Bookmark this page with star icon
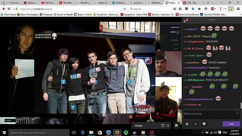The image size is (242, 136). click(x=175, y=9)
